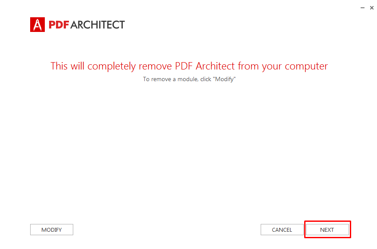This screenshot has height=249, width=377.
Task: Click the red PDF Architect compass logo
Action: pyautogui.click(x=37, y=25)
